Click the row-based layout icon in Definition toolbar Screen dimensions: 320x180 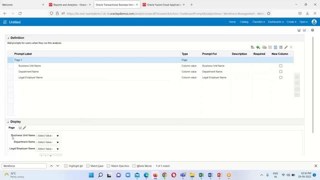[270, 47]
